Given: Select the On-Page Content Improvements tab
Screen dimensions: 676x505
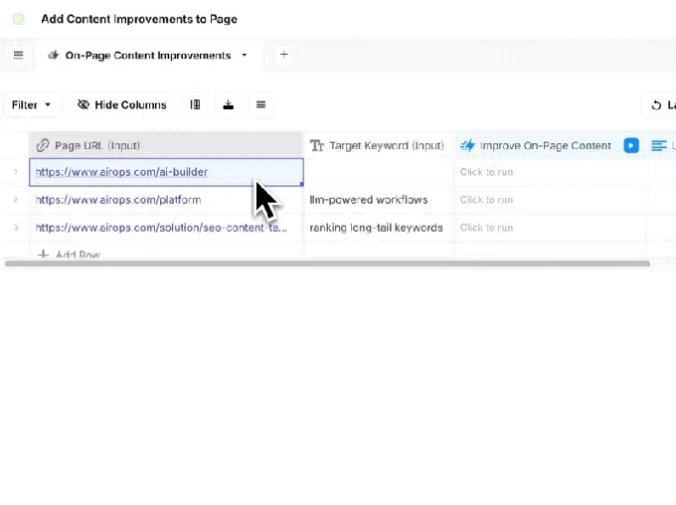Looking at the screenshot, I should (x=147, y=56).
